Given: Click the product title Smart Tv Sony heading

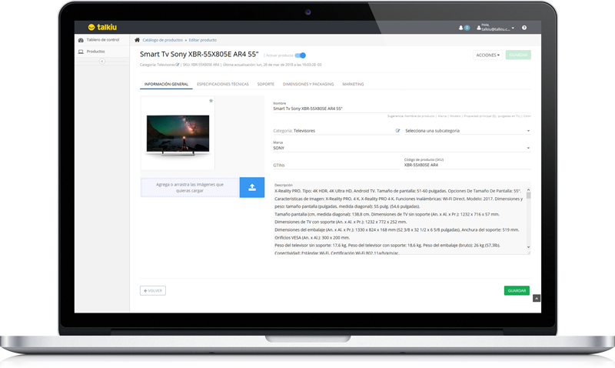Looking at the screenshot, I should click(x=199, y=54).
